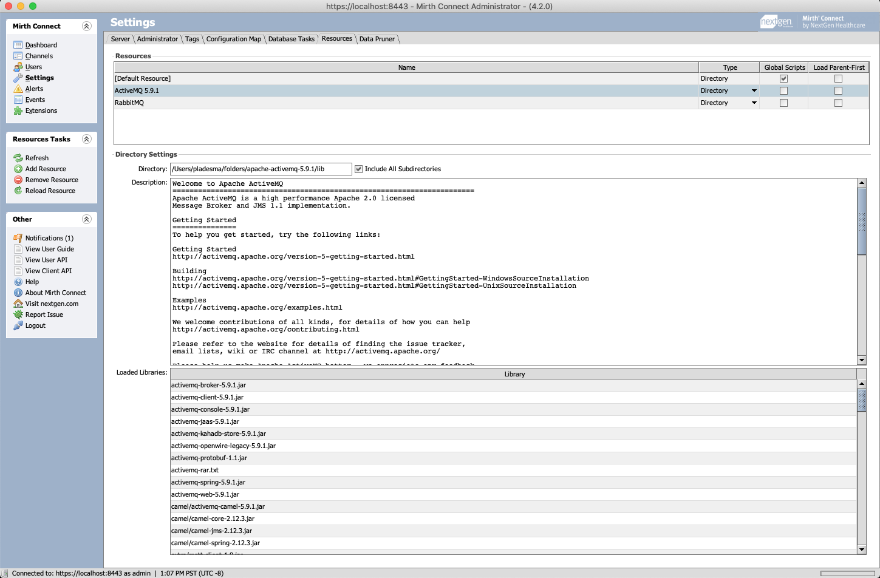Uncheck Include All Subdirectories
Image resolution: width=880 pixels, height=578 pixels.
pos(358,169)
